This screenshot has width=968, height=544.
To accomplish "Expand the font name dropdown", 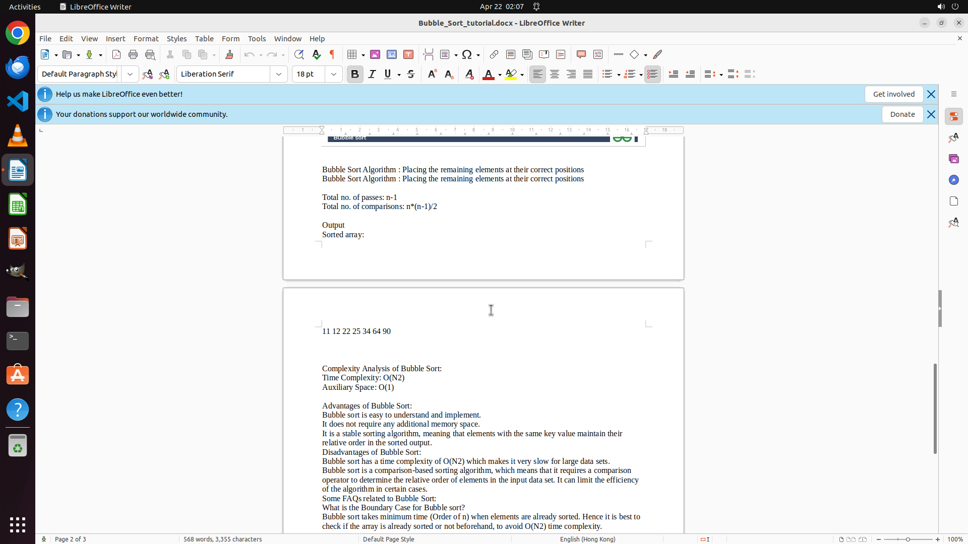I will coord(279,74).
